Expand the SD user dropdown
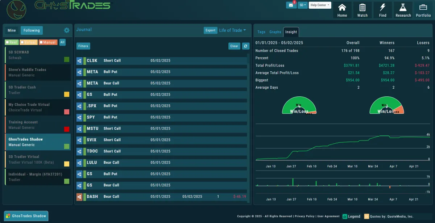 [303, 5]
